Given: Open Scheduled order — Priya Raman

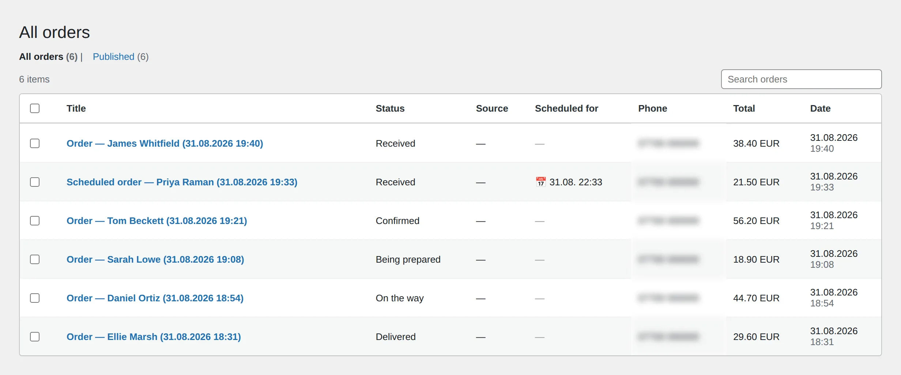Looking at the screenshot, I should click(182, 182).
